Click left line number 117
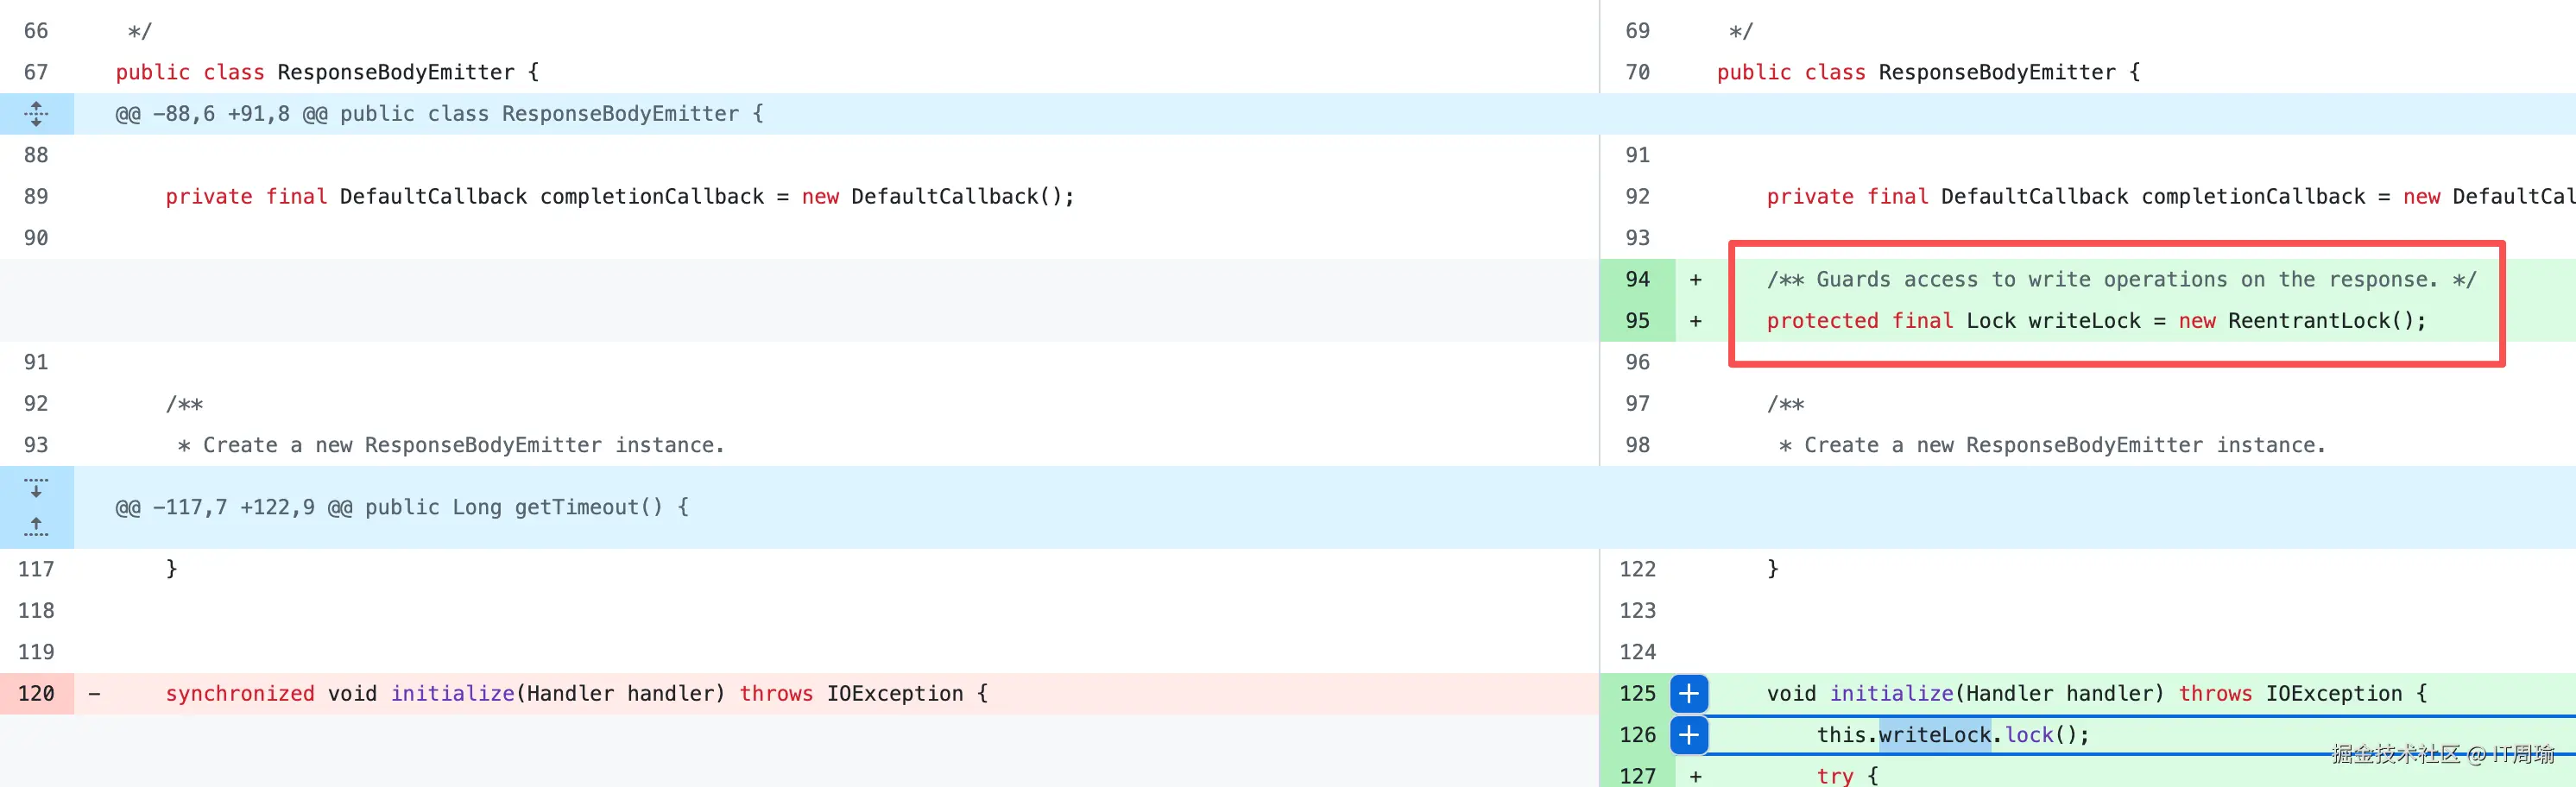Image resolution: width=2576 pixels, height=787 pixels. (36, 569)
